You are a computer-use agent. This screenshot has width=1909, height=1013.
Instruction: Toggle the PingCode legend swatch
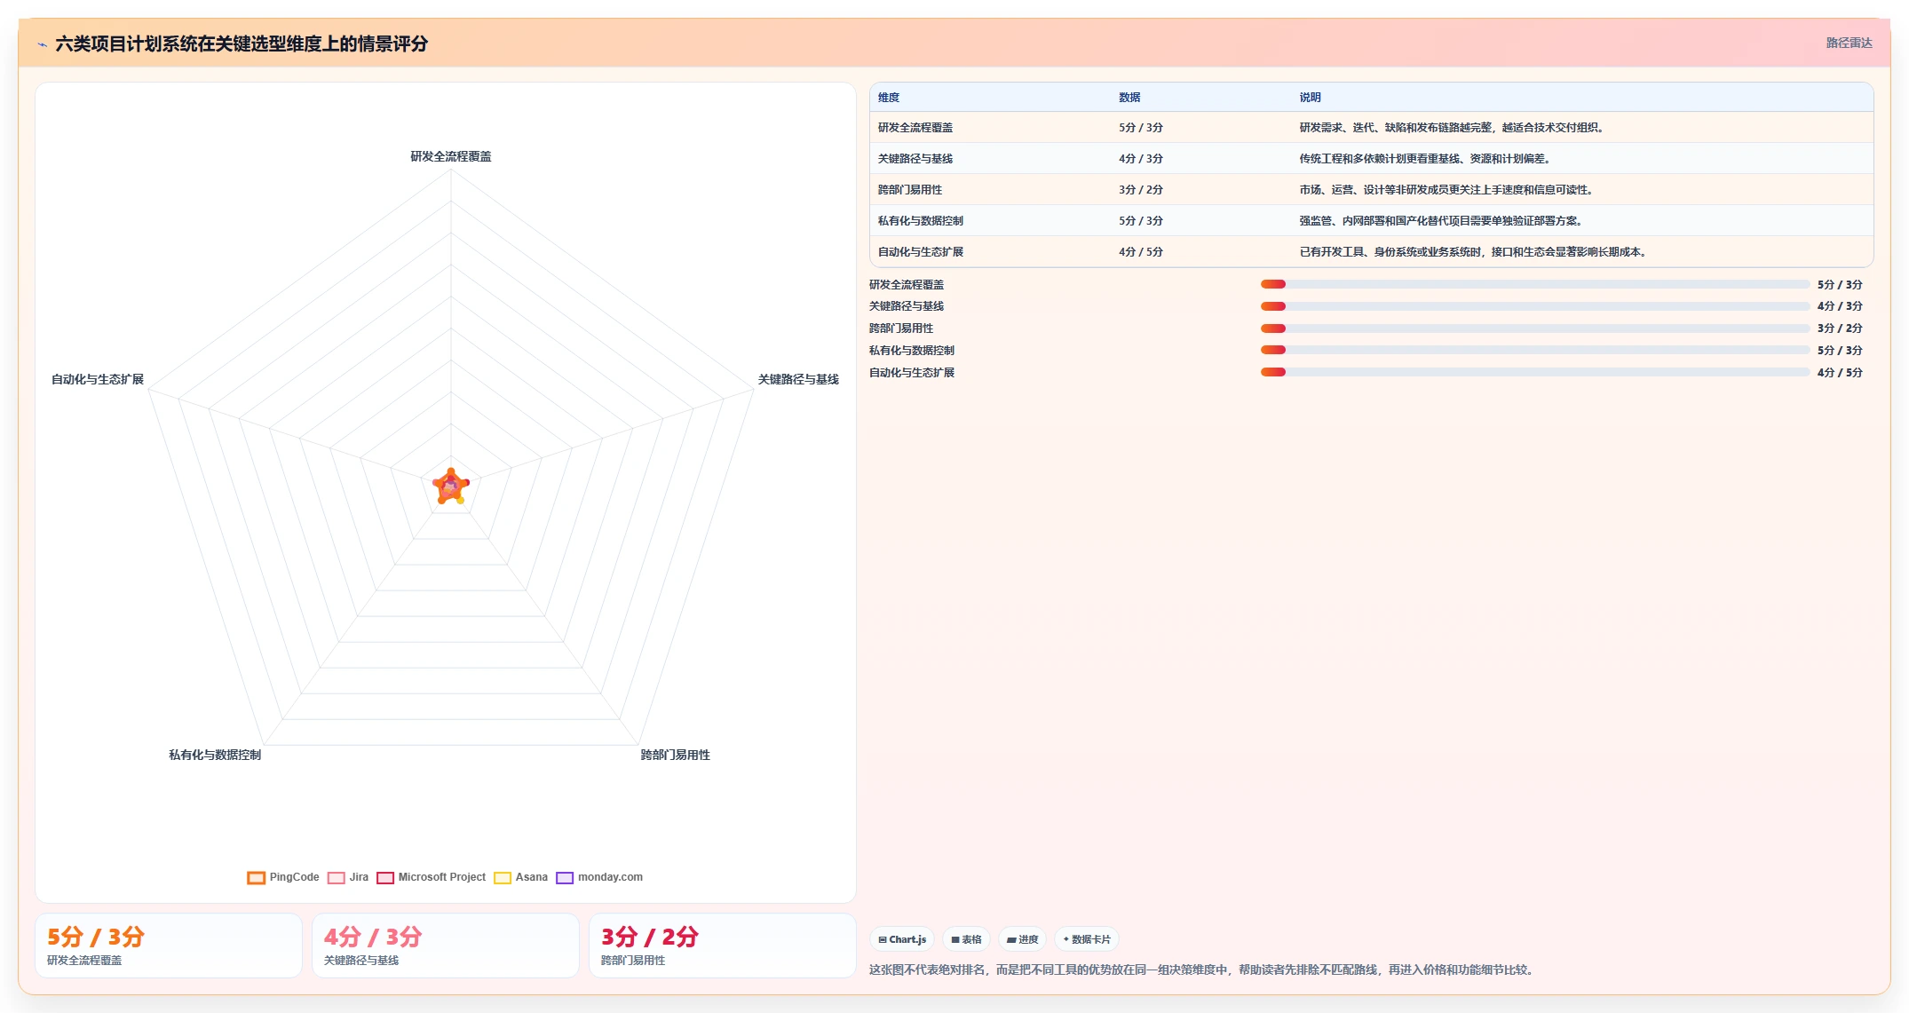click(256, 877)
